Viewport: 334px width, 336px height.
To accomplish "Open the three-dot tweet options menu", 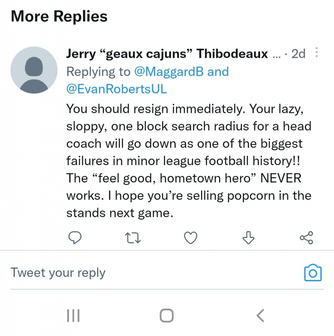I will 316,52.
